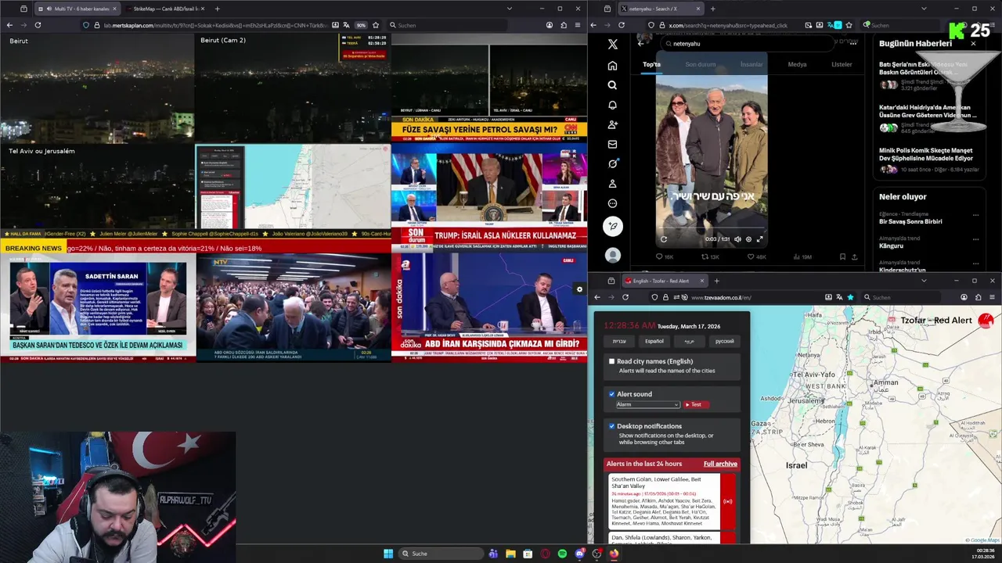Open the Profile icon in X sidebar
The width and height of the screenshot is (1002, 563).
coord(612,184)
